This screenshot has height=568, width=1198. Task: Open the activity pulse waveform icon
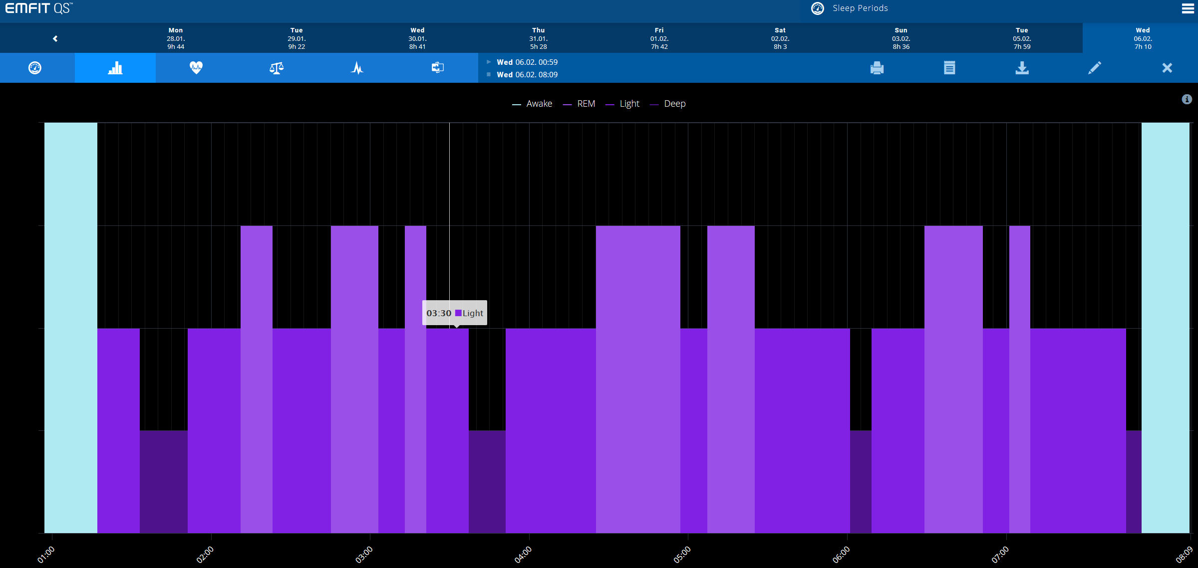click(357, 68)
